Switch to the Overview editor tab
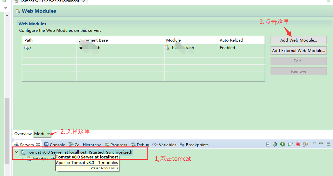333x176 pixels. pyautogui.click(x=23, y=134)
